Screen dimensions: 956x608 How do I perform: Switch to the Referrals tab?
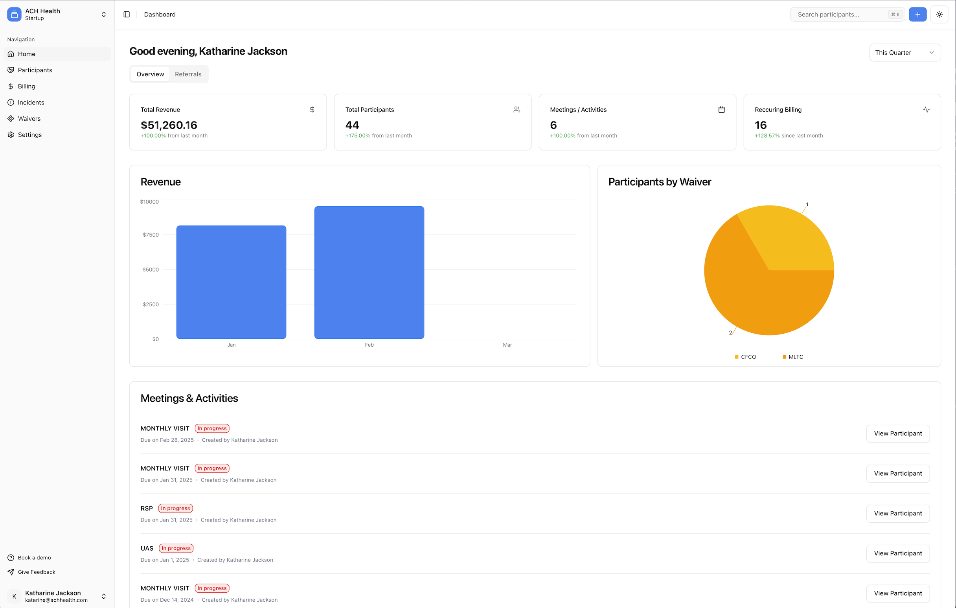coord(188,74)
